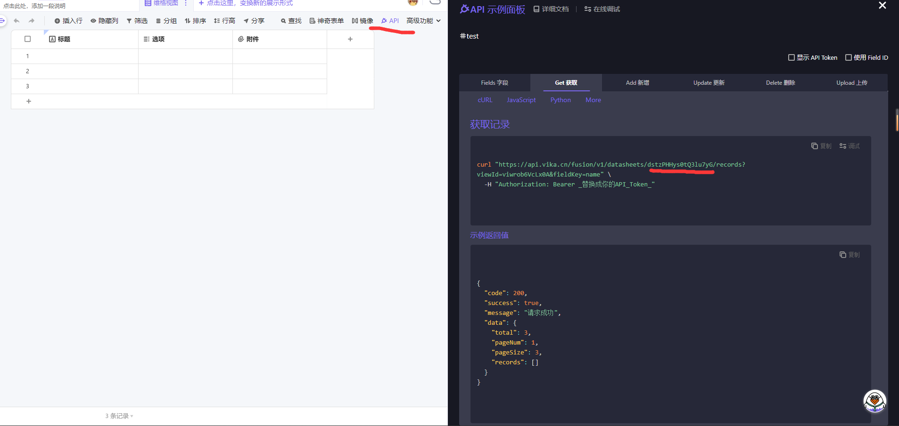Click the undo arrow icon
Image resolution: width=899 pixels, height=426 pixels.
point(16,21)
